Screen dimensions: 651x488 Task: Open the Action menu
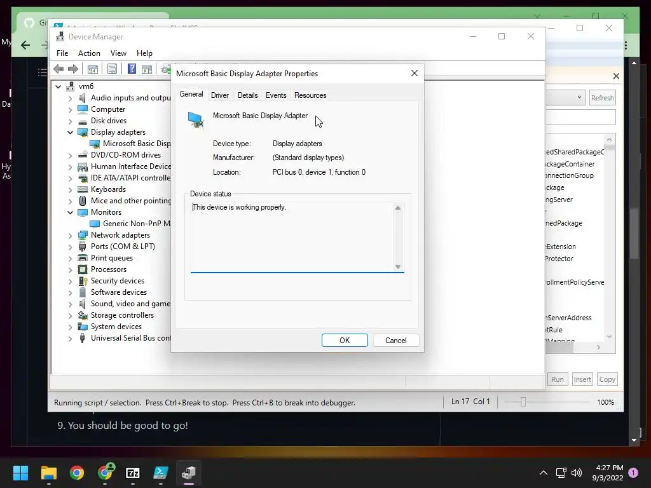89,53
